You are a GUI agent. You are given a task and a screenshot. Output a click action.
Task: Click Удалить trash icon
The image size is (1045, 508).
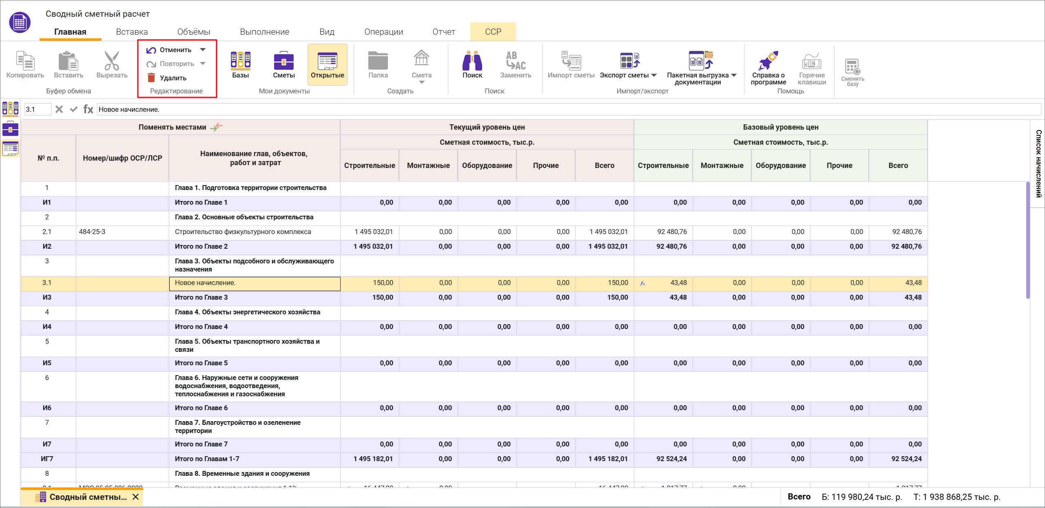pos(151,77)
